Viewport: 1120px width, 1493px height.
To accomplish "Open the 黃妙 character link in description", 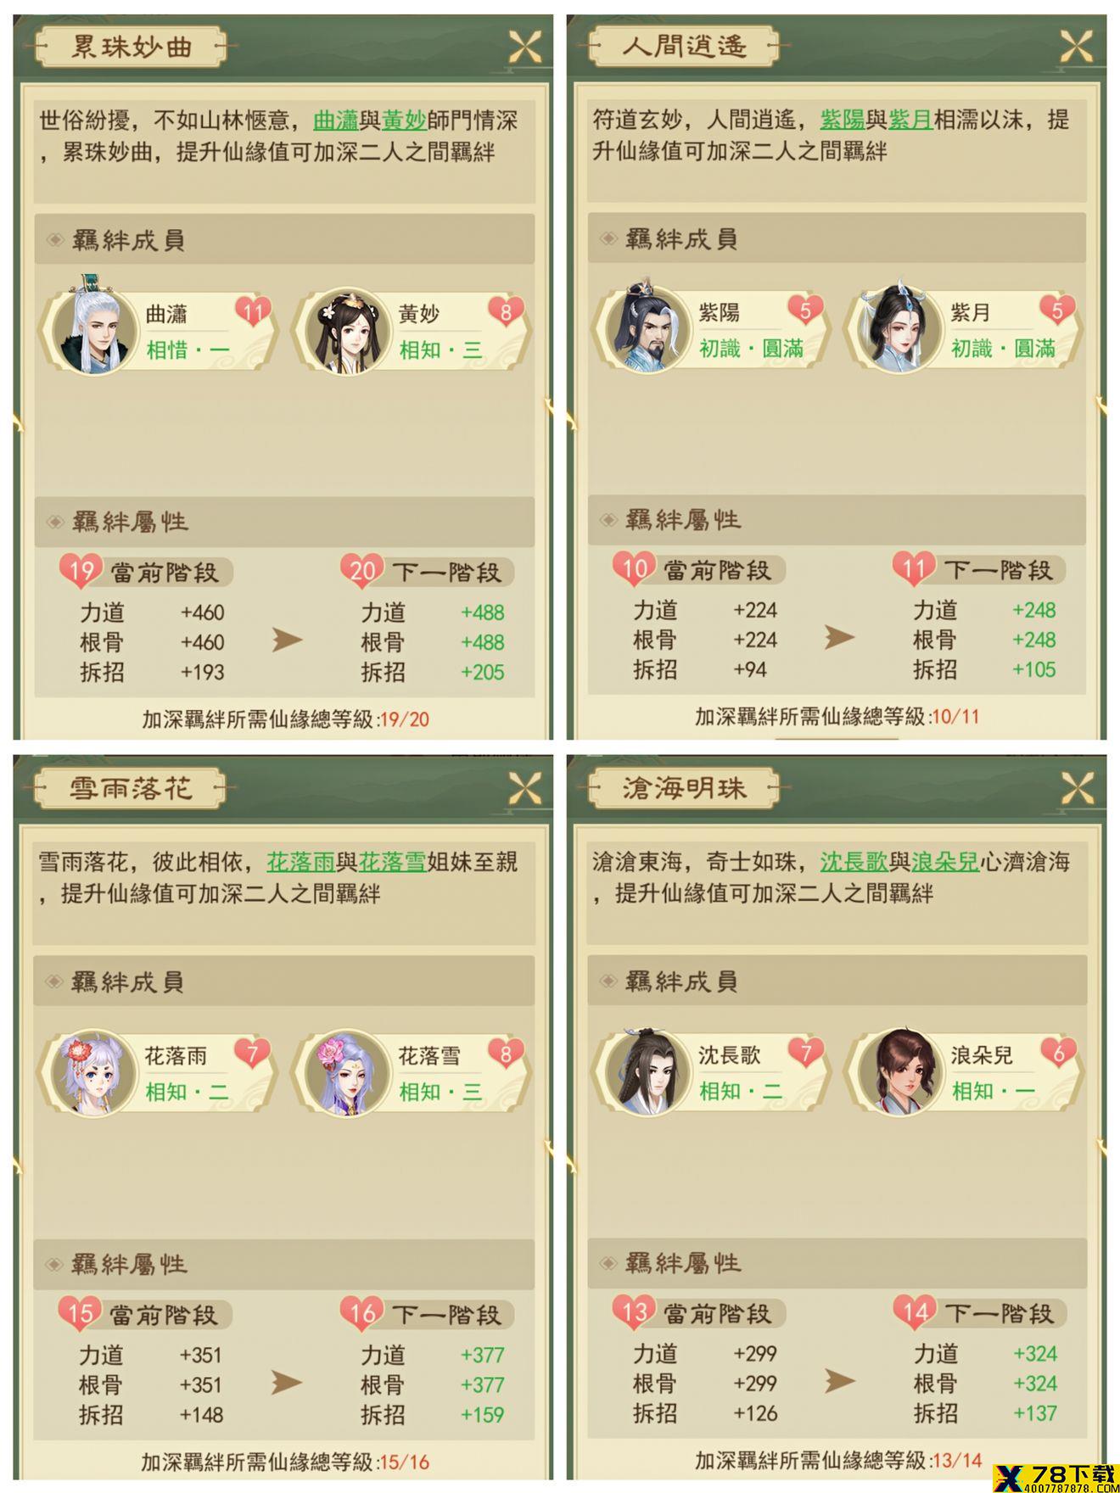I will [x=404, y=120].
